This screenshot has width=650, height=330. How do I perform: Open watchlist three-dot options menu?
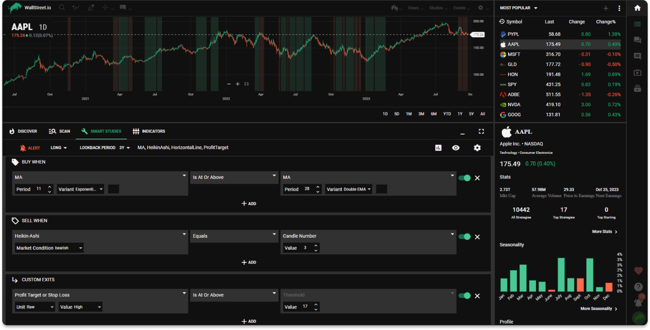[x=619, y=8]
